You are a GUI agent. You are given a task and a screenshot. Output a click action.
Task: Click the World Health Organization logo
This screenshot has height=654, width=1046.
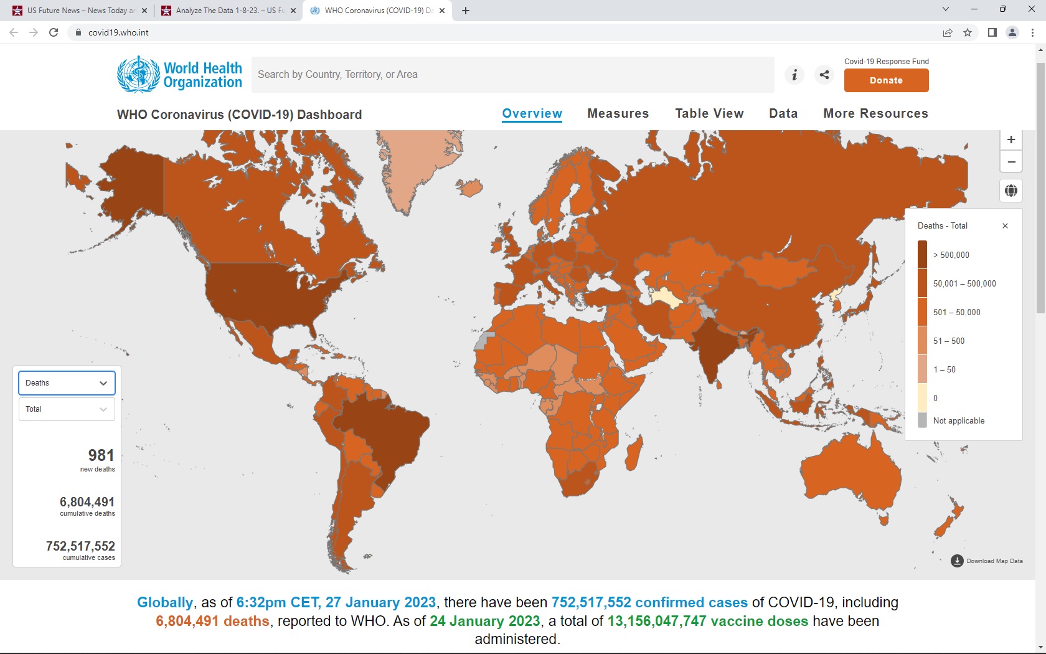180,75
